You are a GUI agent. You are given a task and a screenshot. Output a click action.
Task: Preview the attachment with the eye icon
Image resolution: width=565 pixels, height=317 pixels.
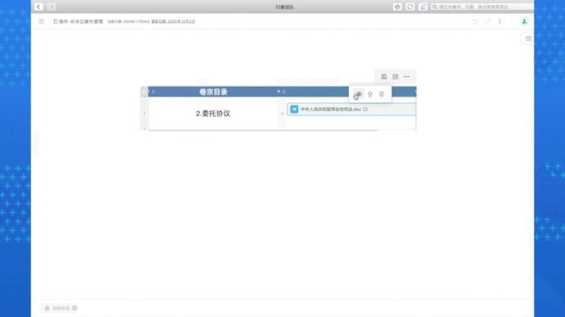359,94
